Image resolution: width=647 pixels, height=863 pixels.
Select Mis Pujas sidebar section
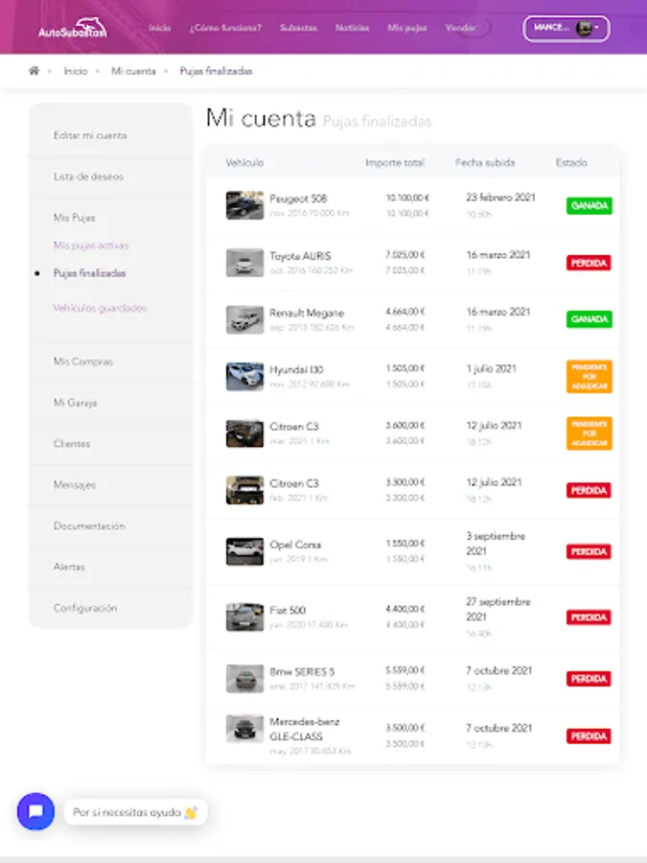pyautogui.click(x=74, y=218)
